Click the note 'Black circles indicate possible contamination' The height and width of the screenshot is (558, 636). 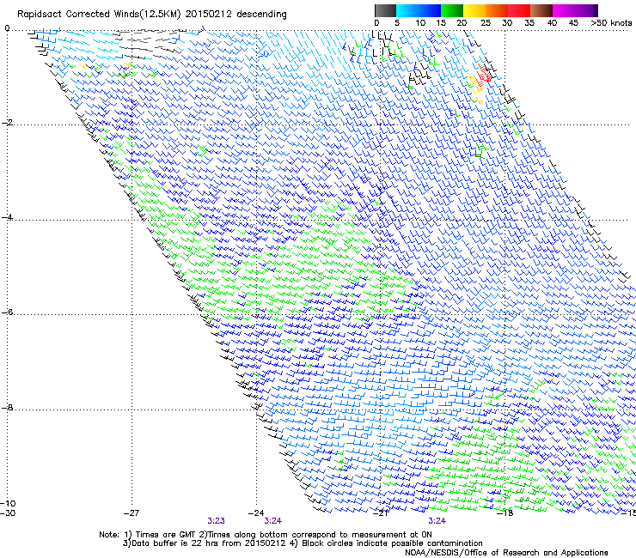[x=392, y=543]
